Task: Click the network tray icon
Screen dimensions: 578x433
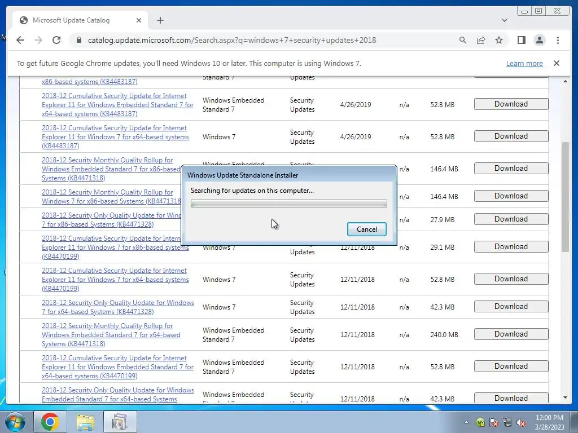Action: tap(507, 423)
